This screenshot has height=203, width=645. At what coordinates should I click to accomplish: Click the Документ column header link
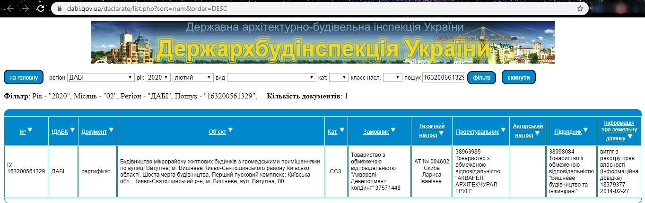pyautogui.click(x=94, y=132)
